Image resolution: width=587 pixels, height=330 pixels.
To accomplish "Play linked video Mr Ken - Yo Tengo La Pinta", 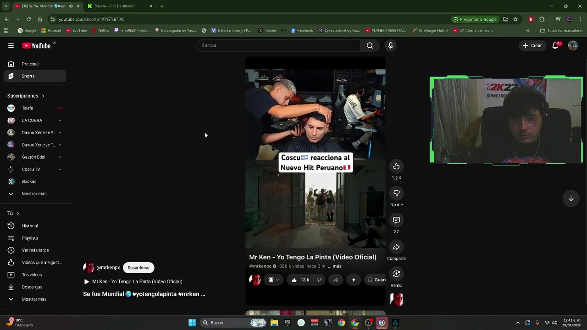I will tap(133, 281).
